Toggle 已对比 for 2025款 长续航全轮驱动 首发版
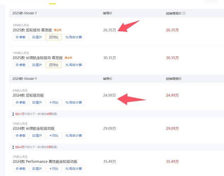 pyautogui.click(x=54, y=65)
